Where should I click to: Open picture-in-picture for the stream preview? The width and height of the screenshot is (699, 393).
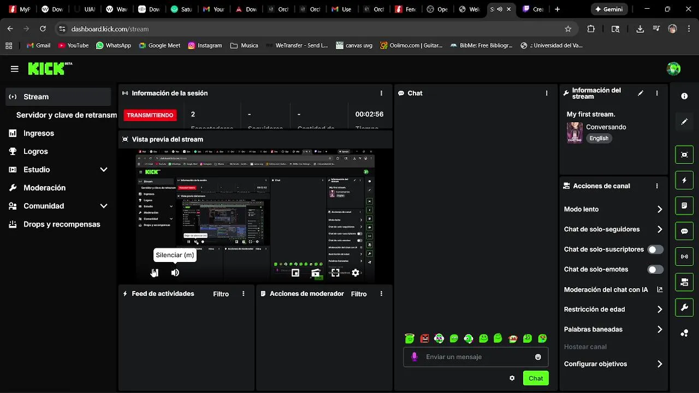click(x=295, y=272)
